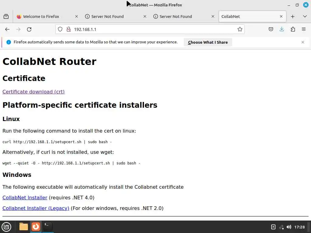Close the second Server Not Found tab
This screenshot has width=311, height=233.
click(213, 16)
